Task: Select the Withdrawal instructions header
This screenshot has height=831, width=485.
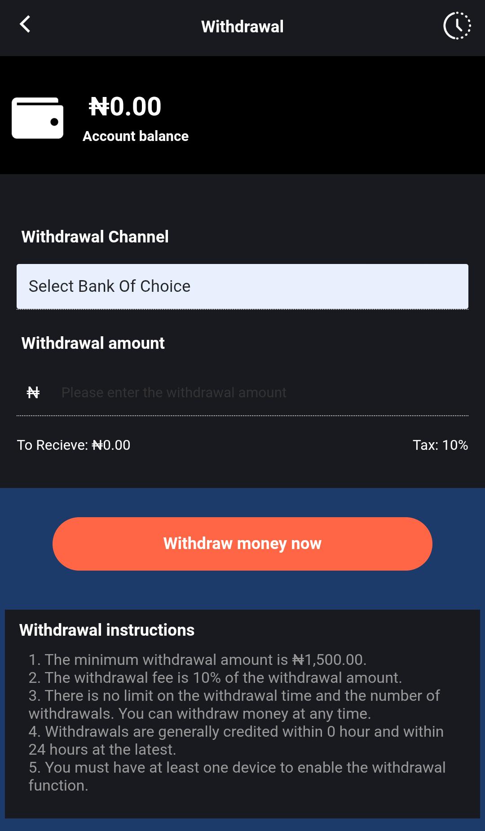Action: 106,629
